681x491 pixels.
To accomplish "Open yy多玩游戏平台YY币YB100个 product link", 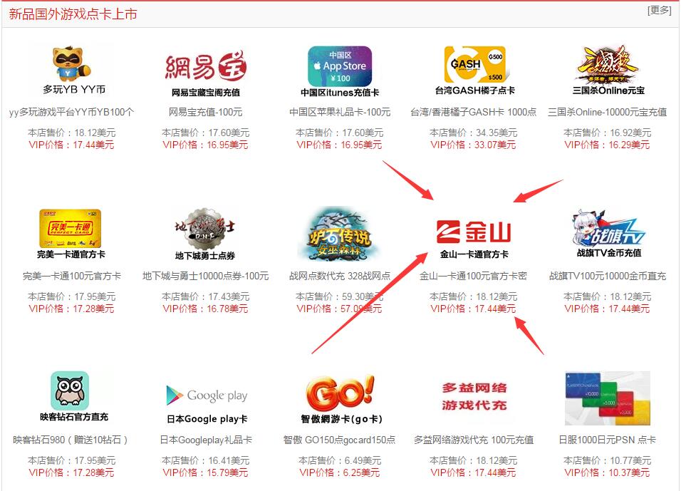I will pyautogui.click(x=72, y=112).
